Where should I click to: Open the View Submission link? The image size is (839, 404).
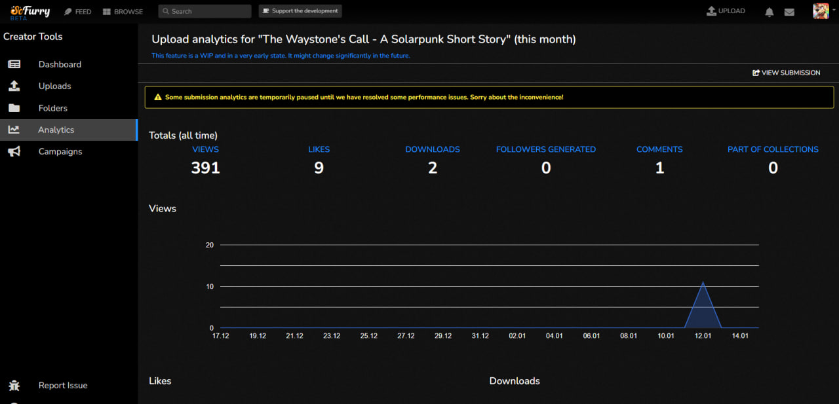coord(786,73)
